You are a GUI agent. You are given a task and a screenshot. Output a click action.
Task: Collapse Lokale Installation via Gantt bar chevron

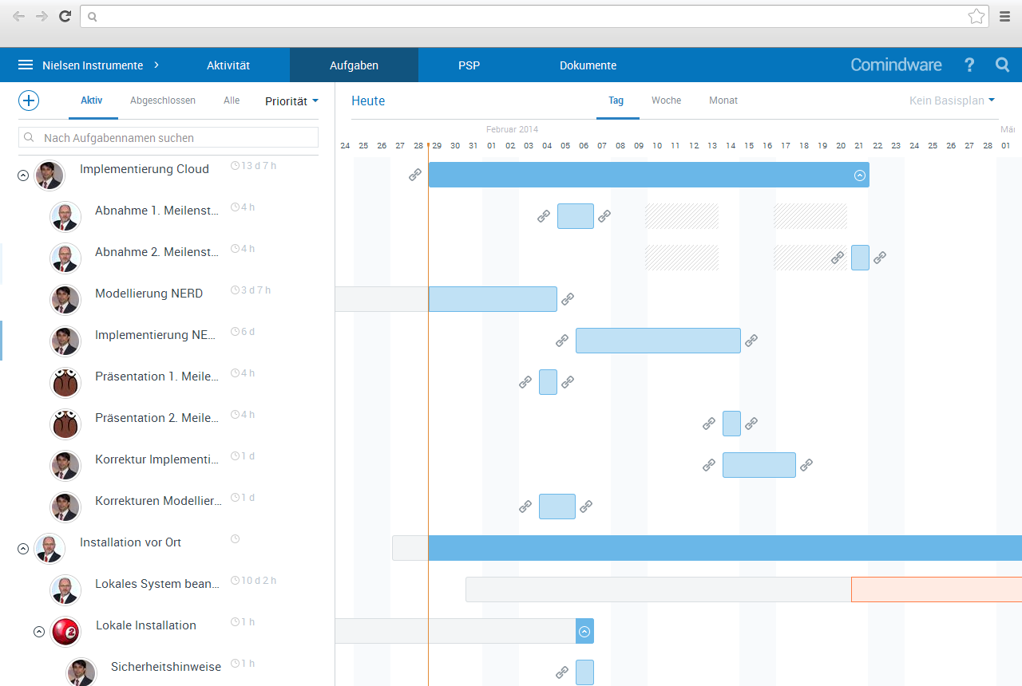click(584, 632)
